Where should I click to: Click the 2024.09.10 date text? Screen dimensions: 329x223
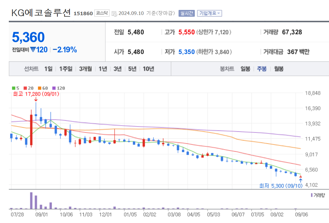point(131,13)
